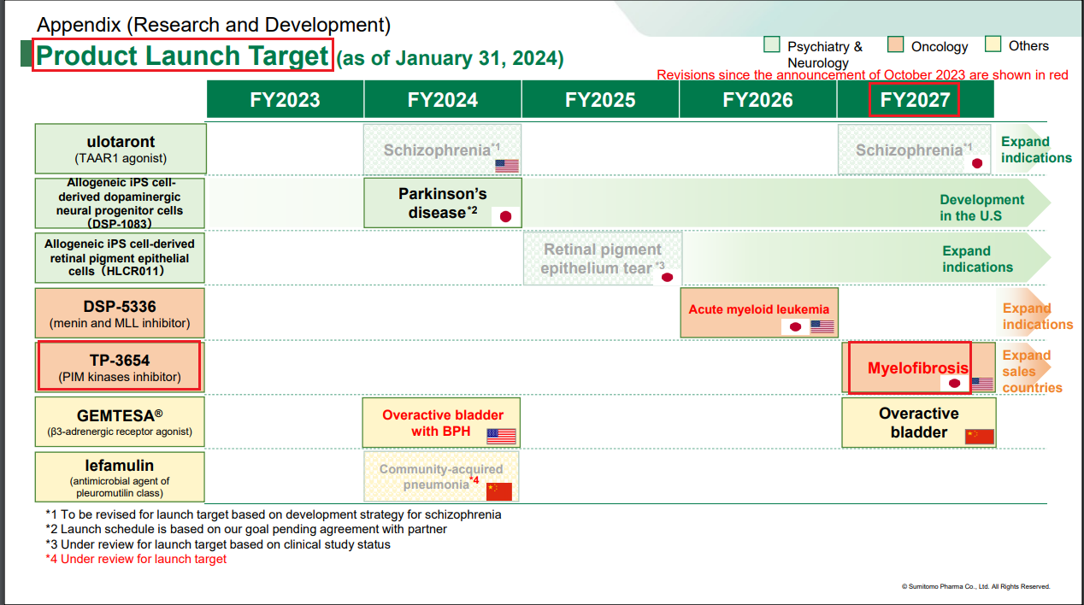Screen dimensions: 1084x605
Task: Click the (as of January 31, 2024) date text
Action: tap(450, 59)
